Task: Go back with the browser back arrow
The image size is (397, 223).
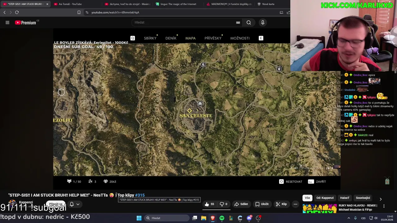Action: pos(4,12)
